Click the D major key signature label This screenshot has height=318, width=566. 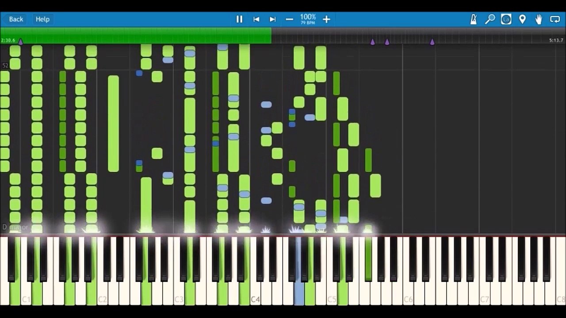(15, 227)
